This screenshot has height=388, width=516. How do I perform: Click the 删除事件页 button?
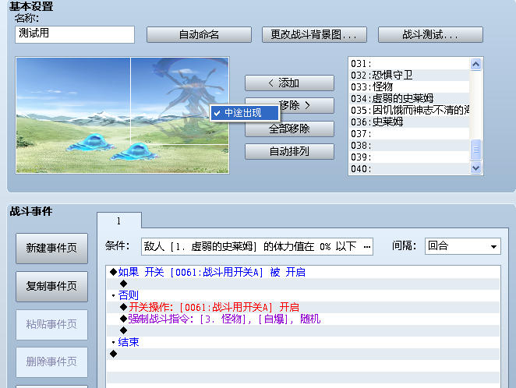tap(51, 362)
